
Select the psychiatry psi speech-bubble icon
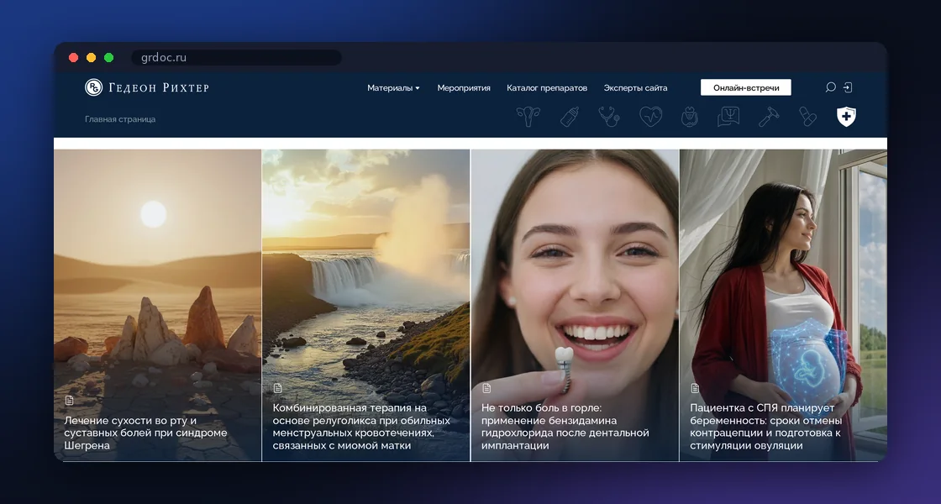728,117
